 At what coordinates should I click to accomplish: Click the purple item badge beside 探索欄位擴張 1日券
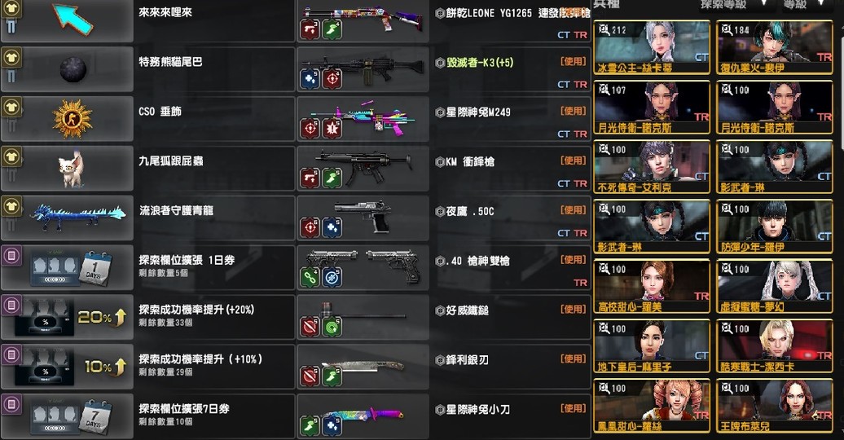coord(12,255)
